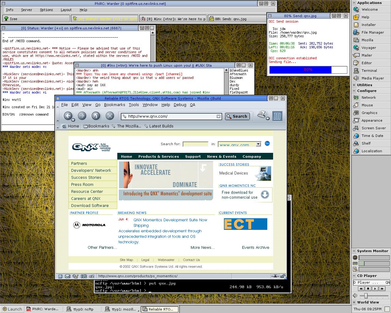Click the Print icon in Mozilla toolbar
This screenshot has height=313, width=391.
pos(262,115)
